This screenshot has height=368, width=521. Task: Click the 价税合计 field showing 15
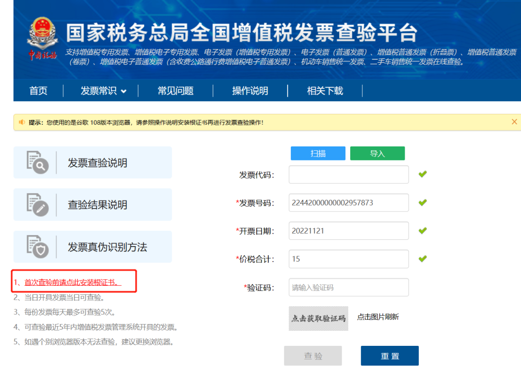[x=349, y=259]
